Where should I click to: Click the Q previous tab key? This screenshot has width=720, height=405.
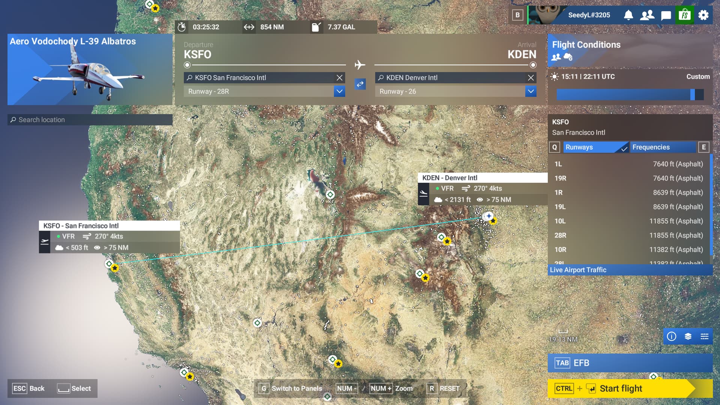(555, 147)
